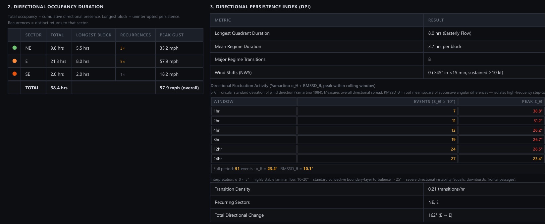Select the 1hr window row label
This screenshot has height=224, width=545.
tap(217, 111)
